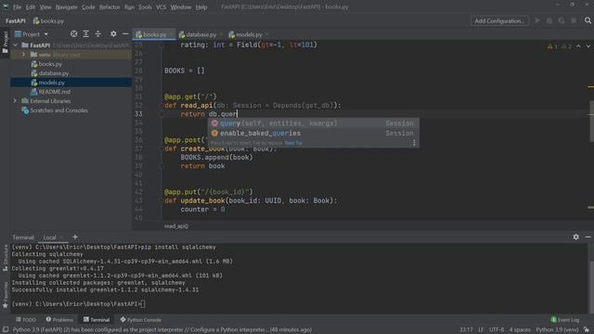
Task: Click the read_api() breadcrumb
Action: tap(176, 226)
